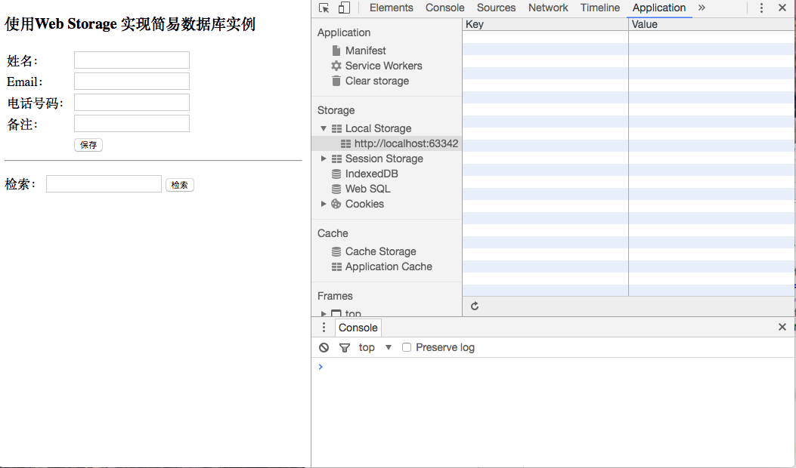
Task: Open the console drawer three-dot menu
Action: [x=324, y=328]
